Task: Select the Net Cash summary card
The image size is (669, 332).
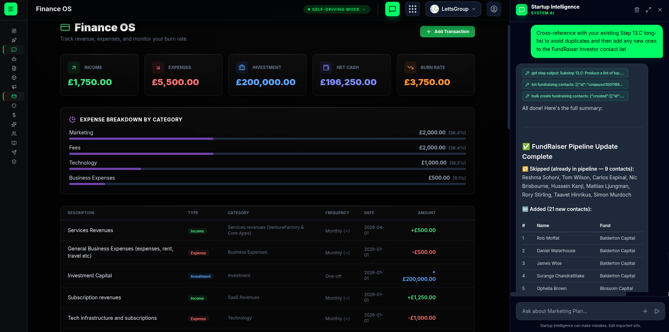Action: pyautogui.click(x=352, y=75)
